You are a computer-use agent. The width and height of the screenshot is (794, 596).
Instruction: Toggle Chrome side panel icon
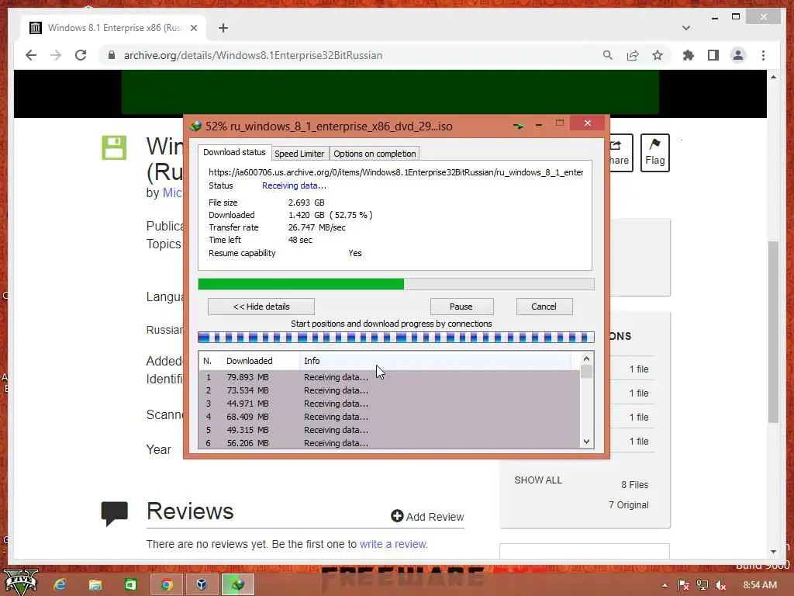(713, 55)
